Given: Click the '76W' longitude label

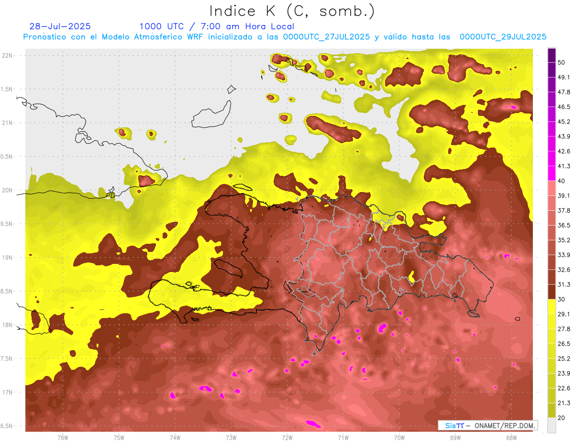Looking at the screenshot, I should tap(63, 437).
